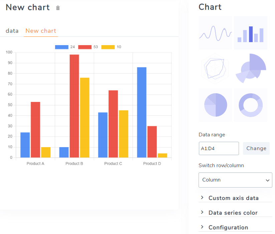Image resolution: width=275 pixels, height=234 pixels.
Task: Pick the doughnut chart type icon
Action: pos(251,105)
